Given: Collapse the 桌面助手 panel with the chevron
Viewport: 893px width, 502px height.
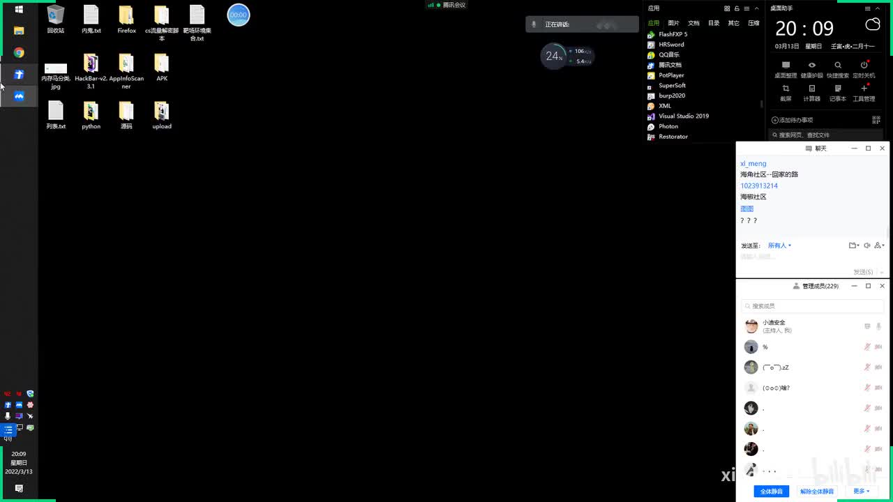Looking at the screenshot, I should 878,8.
